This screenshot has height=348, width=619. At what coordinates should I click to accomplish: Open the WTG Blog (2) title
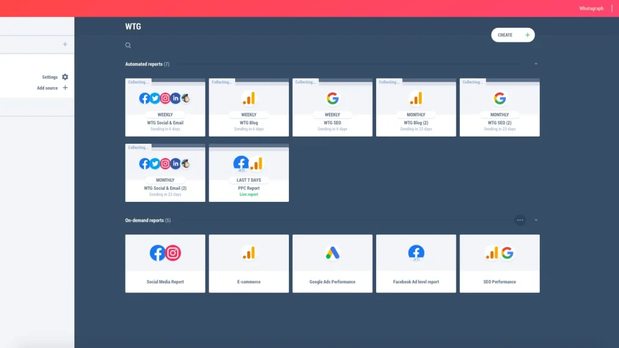pos(416,123)
